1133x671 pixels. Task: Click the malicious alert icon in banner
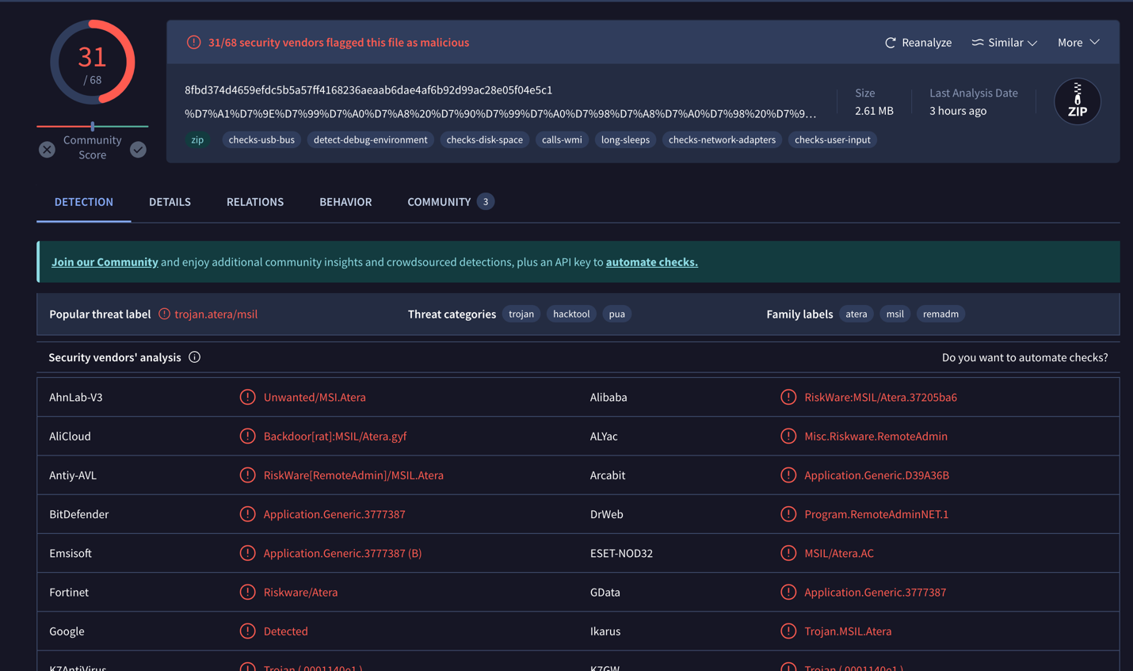193,42
